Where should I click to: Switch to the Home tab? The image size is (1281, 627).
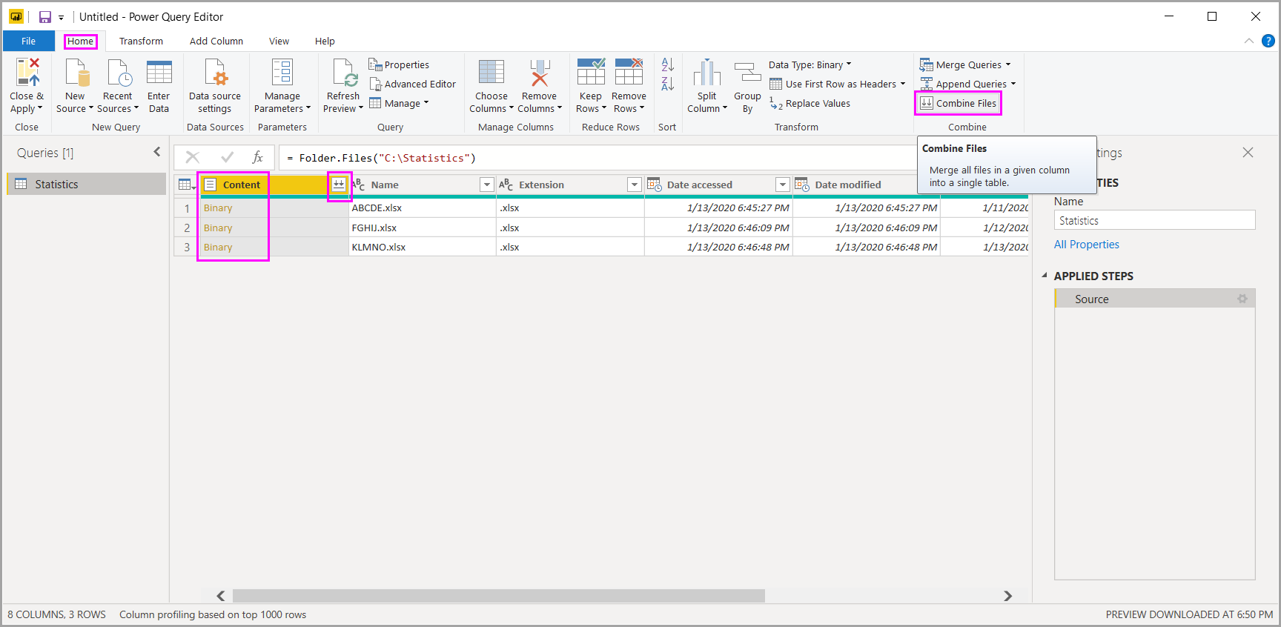[x=81, y=41]
